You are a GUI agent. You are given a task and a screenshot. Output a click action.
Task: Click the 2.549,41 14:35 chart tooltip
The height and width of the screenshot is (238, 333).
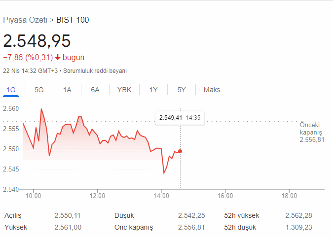(x=180, y=117)
